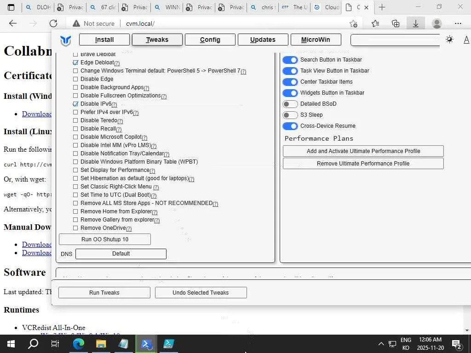Image resolution: width=471 pixels, height=353 pixels.
Task: Check the Remove OneDrive checkbox
Action: 75,228
